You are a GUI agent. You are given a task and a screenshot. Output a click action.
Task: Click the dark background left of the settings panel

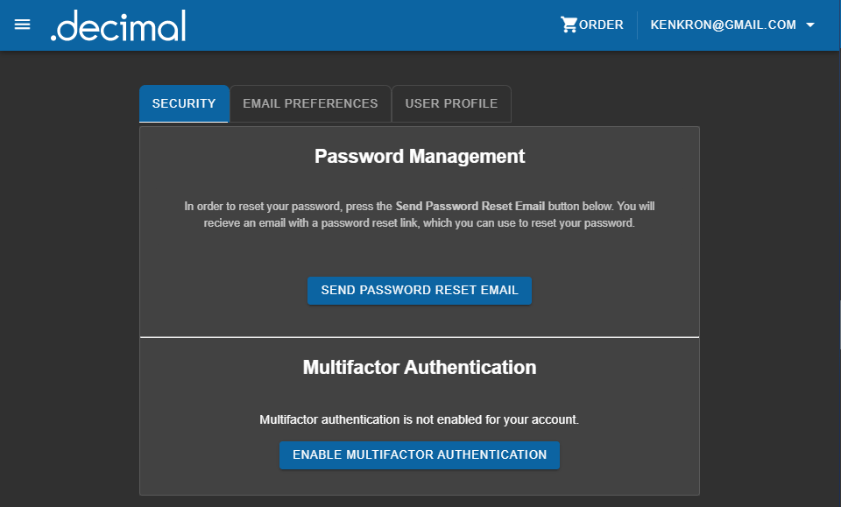coord(70,289)
